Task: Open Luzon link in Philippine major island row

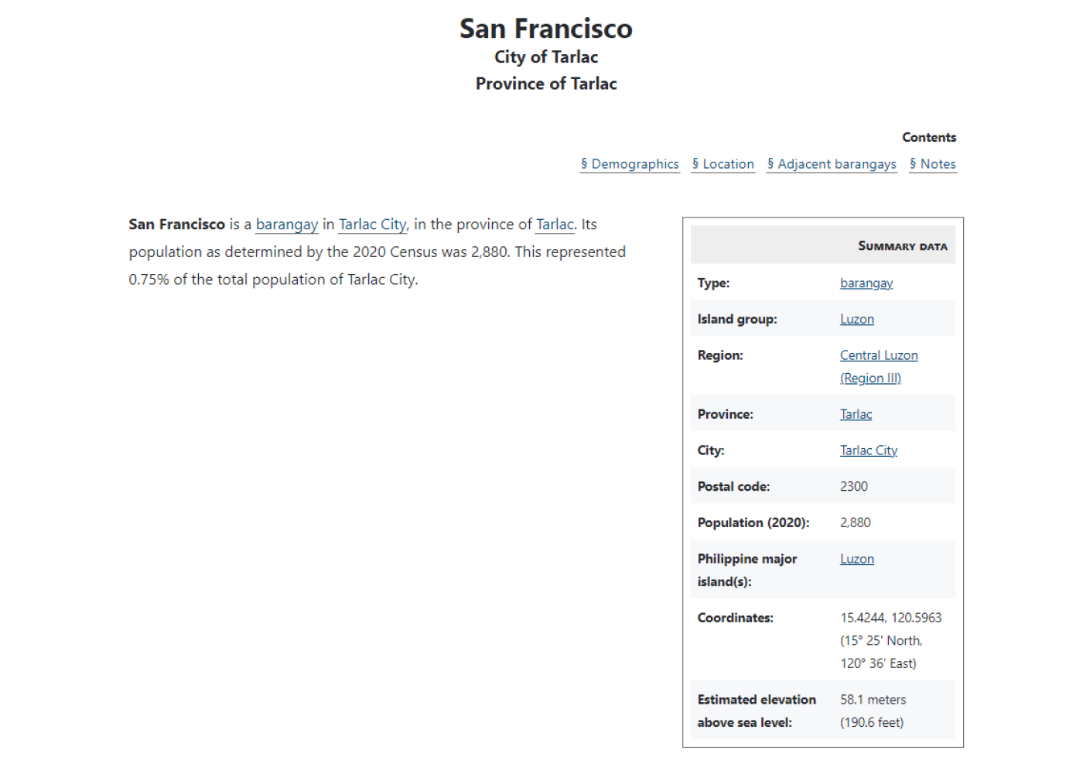Action: point(857,559)
